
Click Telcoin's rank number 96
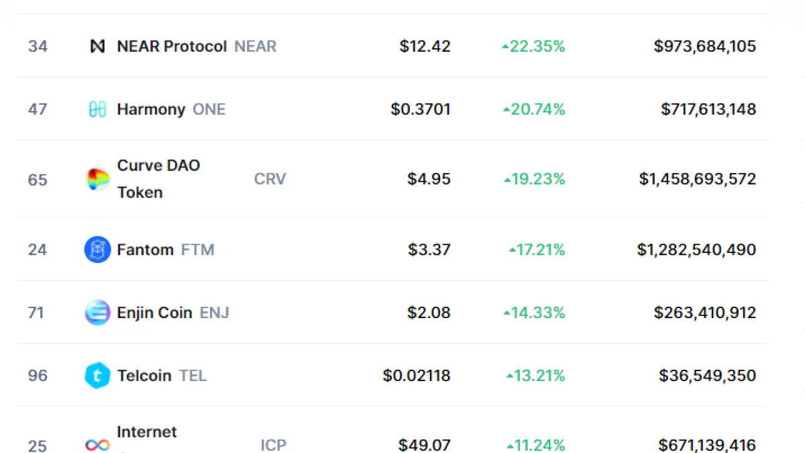pos(38,376)
